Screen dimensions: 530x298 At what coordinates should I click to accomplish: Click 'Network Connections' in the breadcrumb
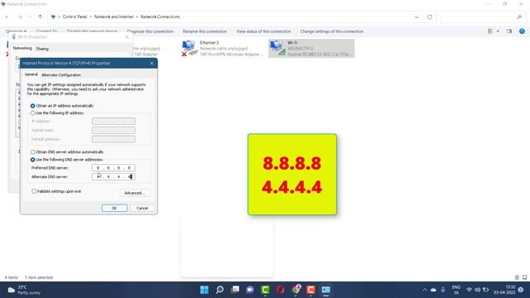(x=160, y=17)
